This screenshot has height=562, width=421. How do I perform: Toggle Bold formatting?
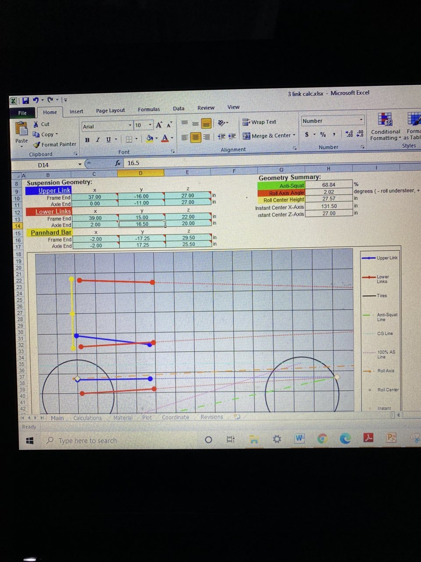[x=87, y=140]
